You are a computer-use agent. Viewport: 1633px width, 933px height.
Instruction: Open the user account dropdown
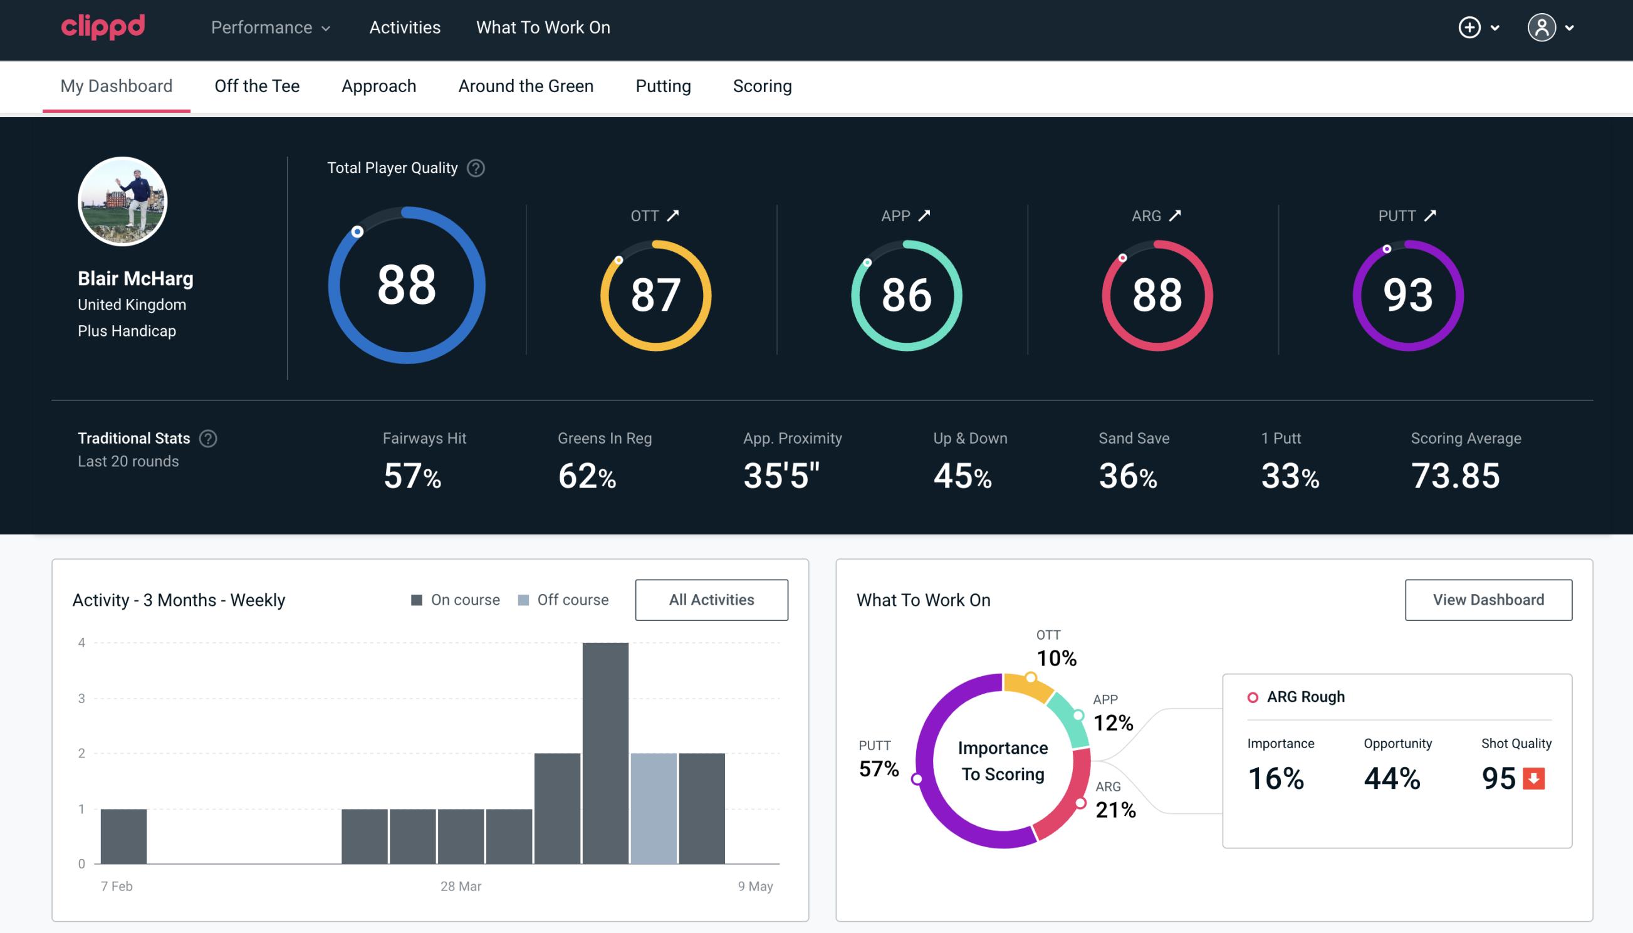[1552, 28]
